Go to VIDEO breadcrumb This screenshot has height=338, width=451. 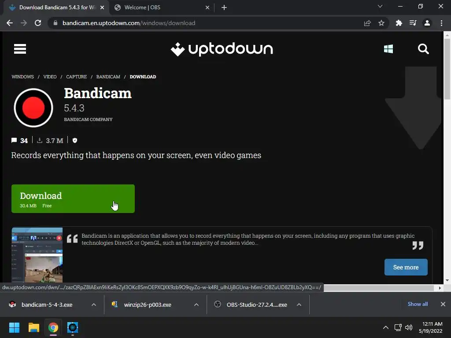pos(50,77)
